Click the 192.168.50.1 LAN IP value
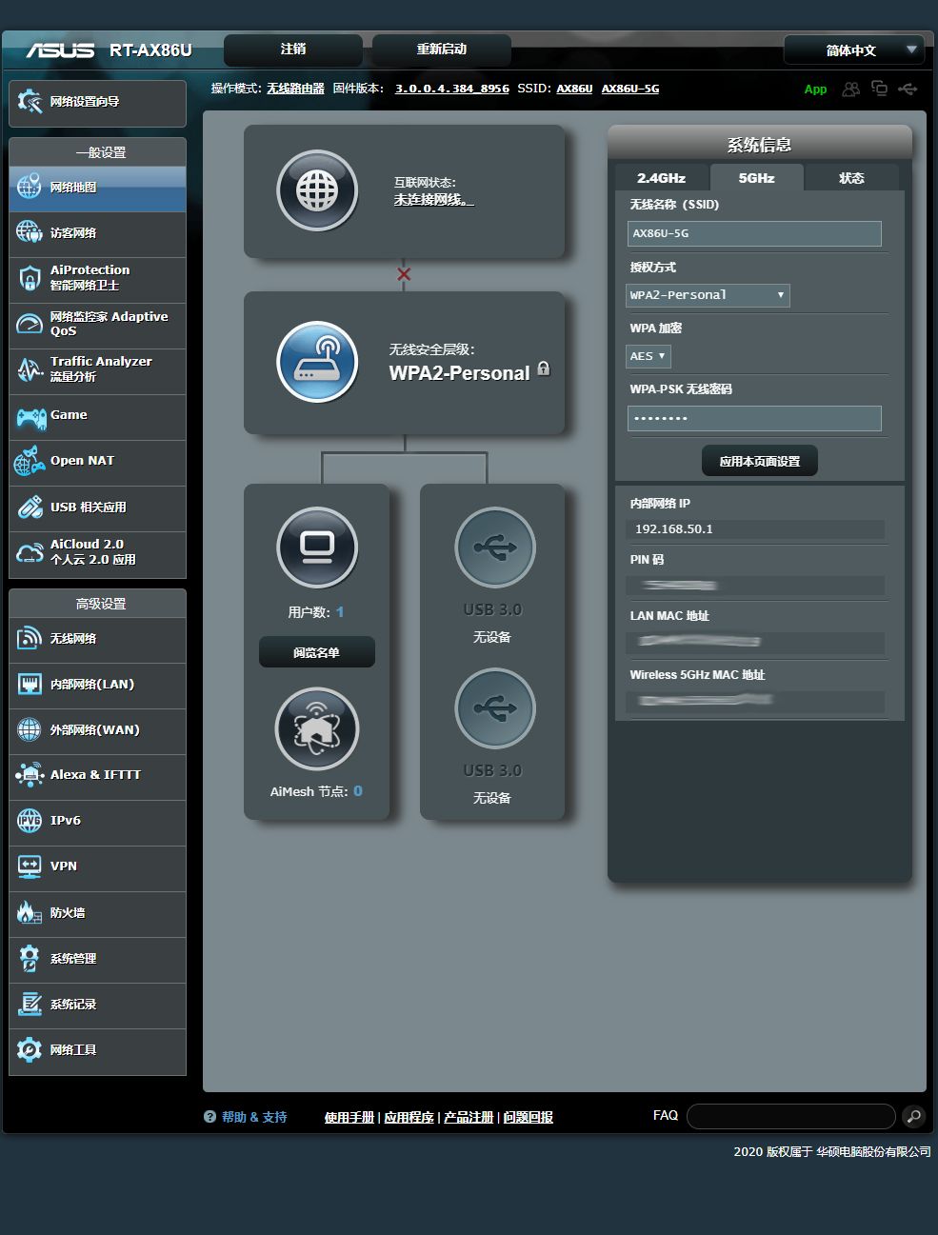The height and width of the screenshot is (1235, 938). pyautogui.click(x=674, y=529)
